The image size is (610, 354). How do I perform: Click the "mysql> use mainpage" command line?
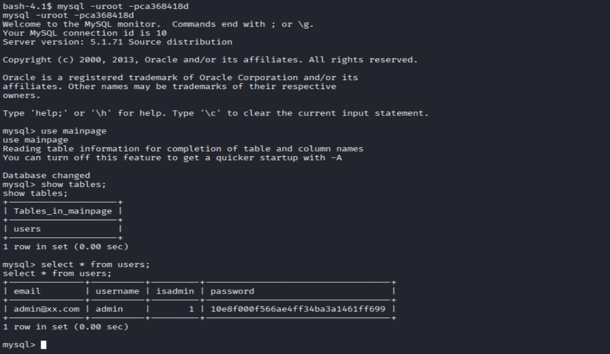coord(54,131)
